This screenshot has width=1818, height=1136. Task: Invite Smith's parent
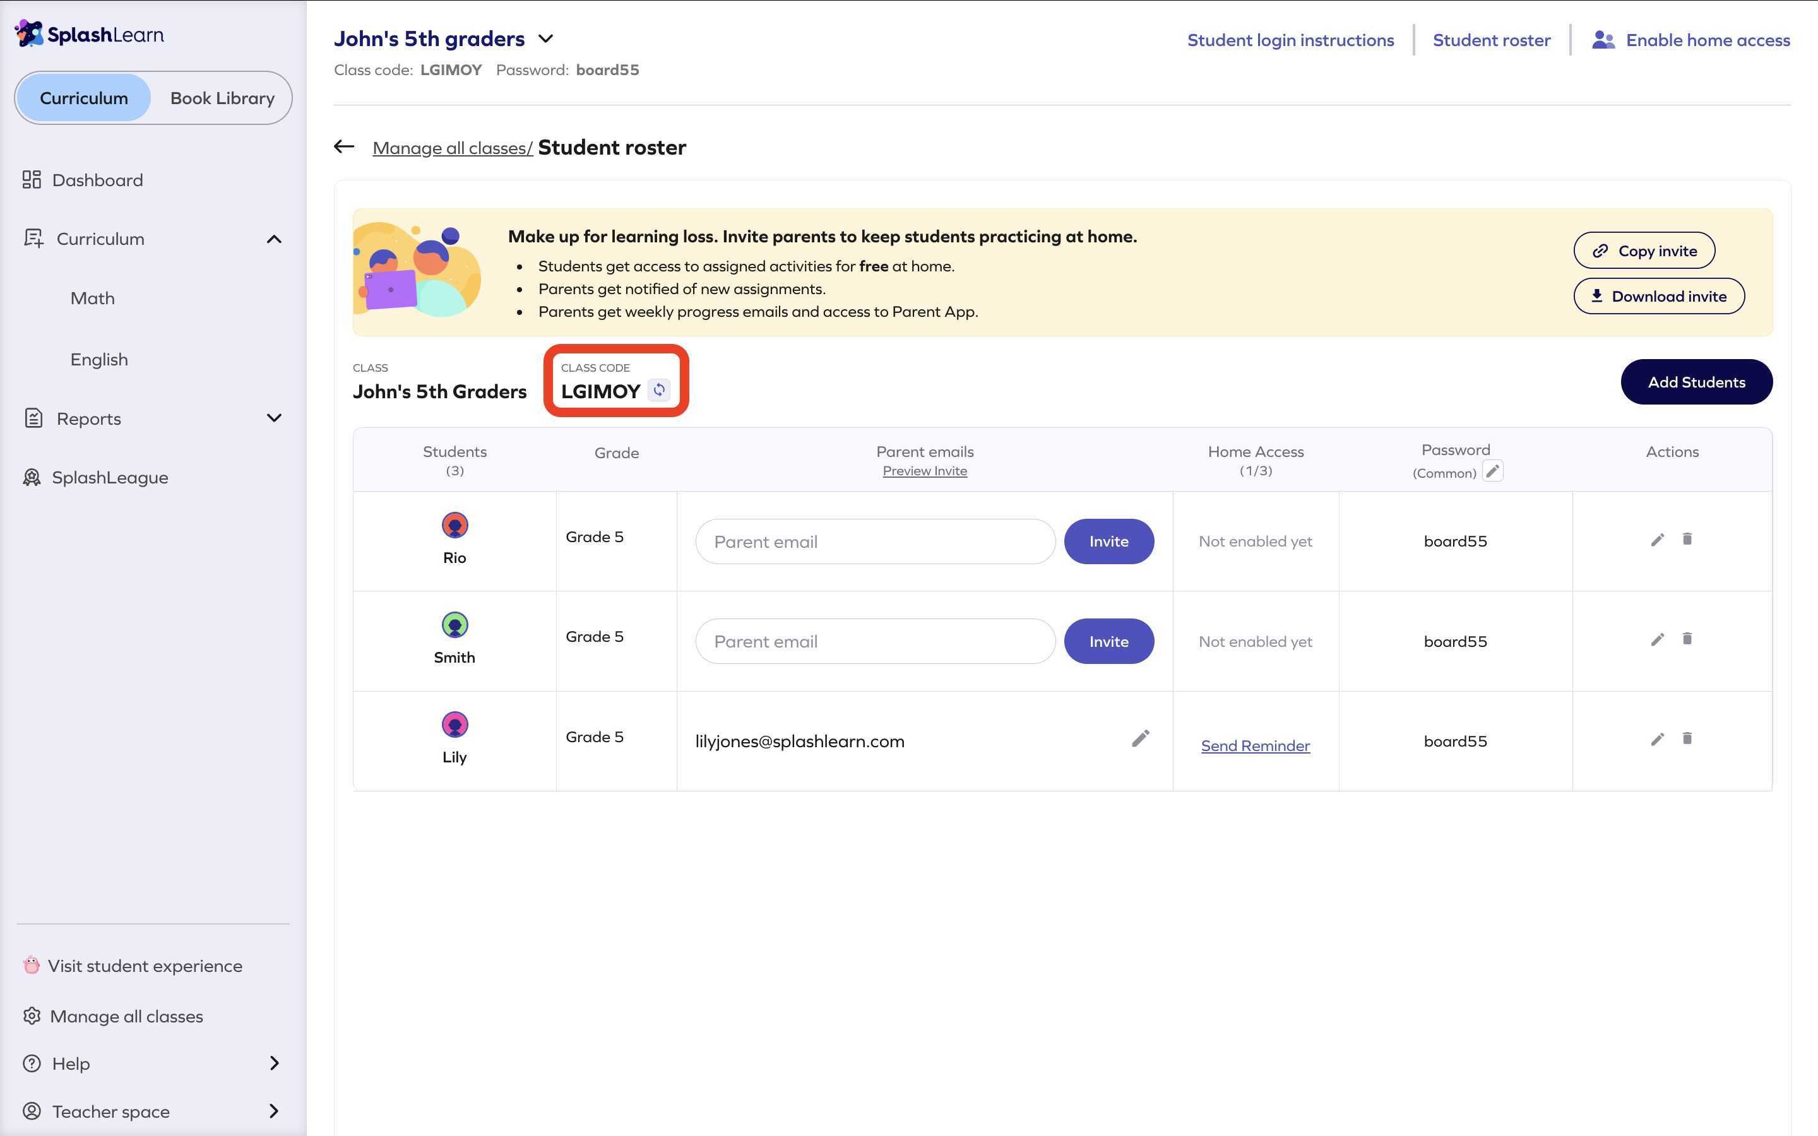coord(1109,641)
